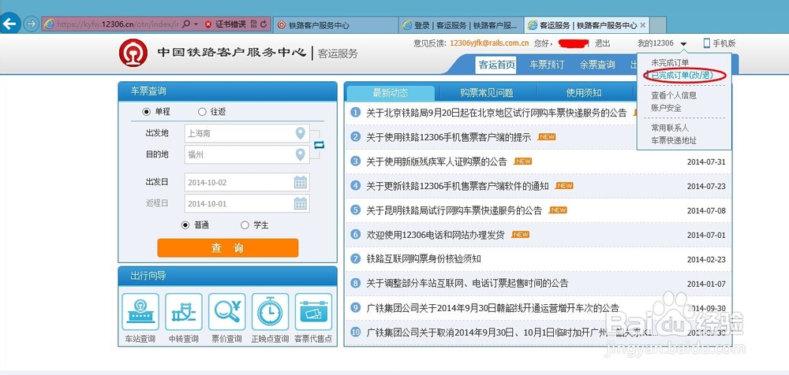This screenshot has height=375, width=789.
Task: Click the 返程日 date field 2014-10-01
Action: [x=247, y=203]
